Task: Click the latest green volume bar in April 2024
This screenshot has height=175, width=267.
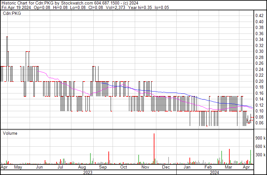Action: 251,157
